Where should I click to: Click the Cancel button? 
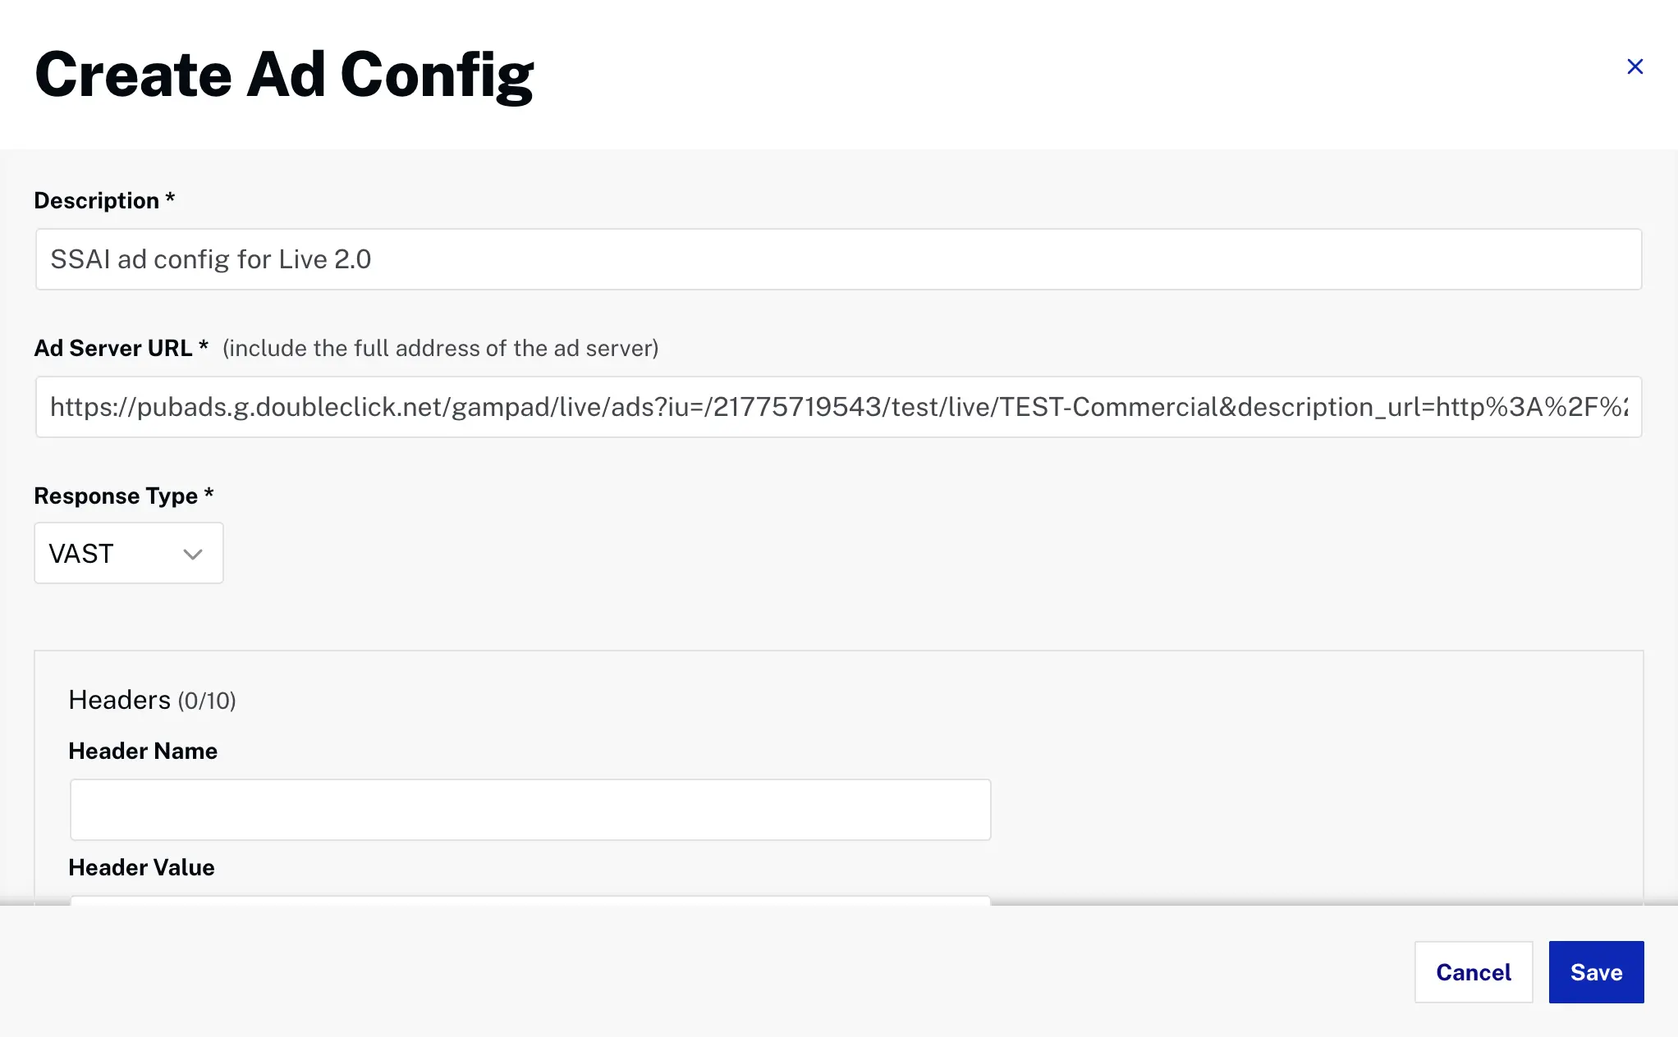[x=1473, y=971]
